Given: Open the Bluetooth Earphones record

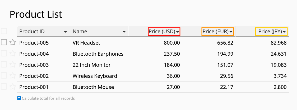Looking at the screenshot, I should click(x=98, y=54).
